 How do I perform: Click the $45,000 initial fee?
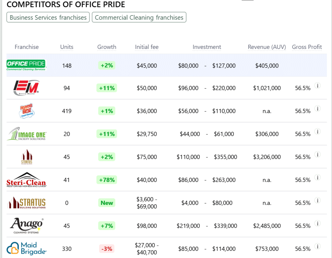pyautogui.click(x=147, y=66)
